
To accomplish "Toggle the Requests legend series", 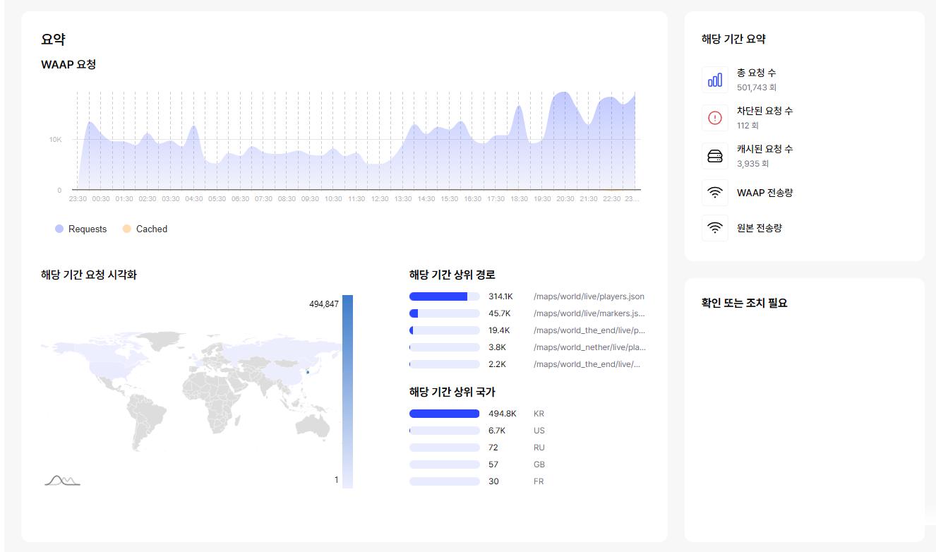I will [80, 229].
